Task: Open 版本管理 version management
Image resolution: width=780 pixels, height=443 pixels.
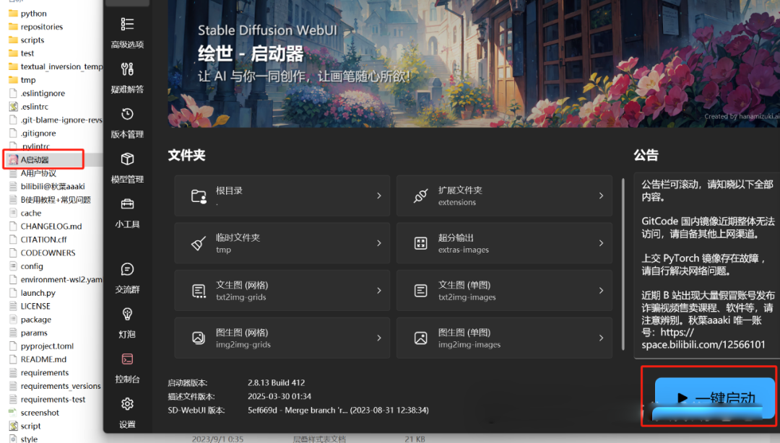Action: (127, 123)
